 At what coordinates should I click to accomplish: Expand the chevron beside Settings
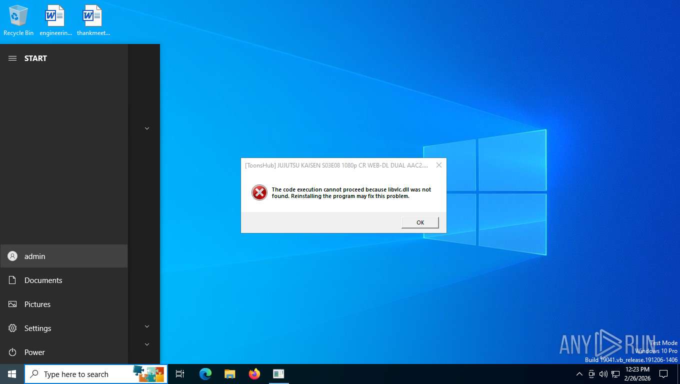147,326
